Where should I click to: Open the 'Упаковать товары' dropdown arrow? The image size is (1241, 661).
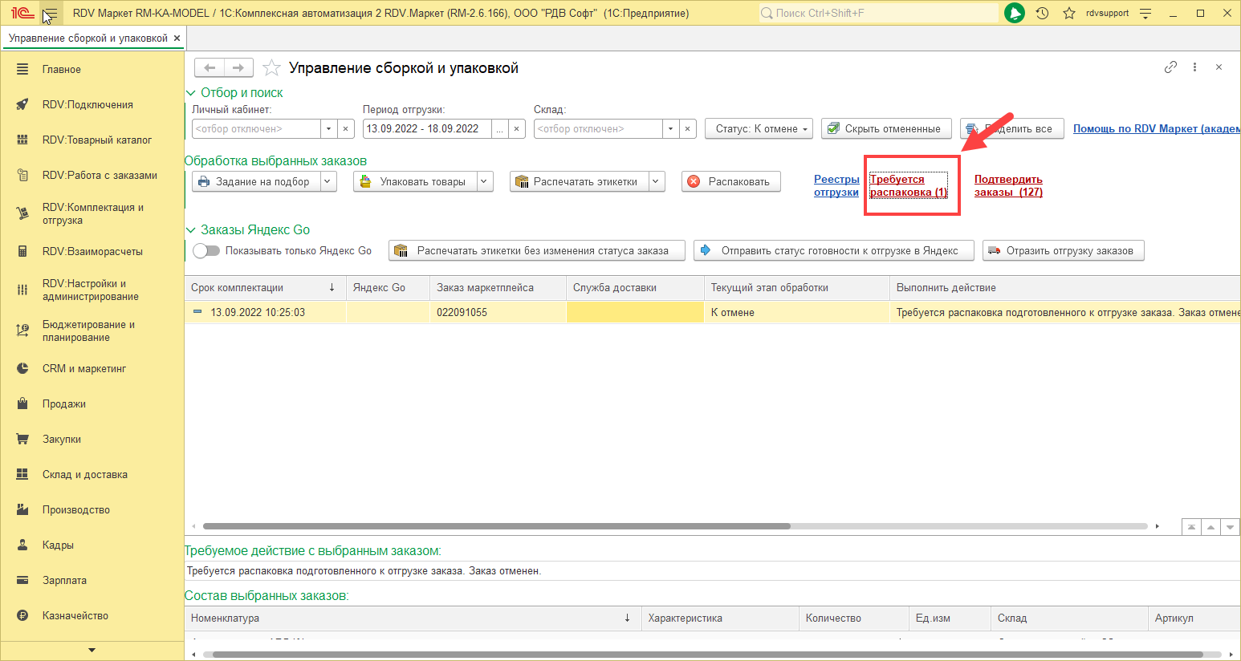(484, 182)
